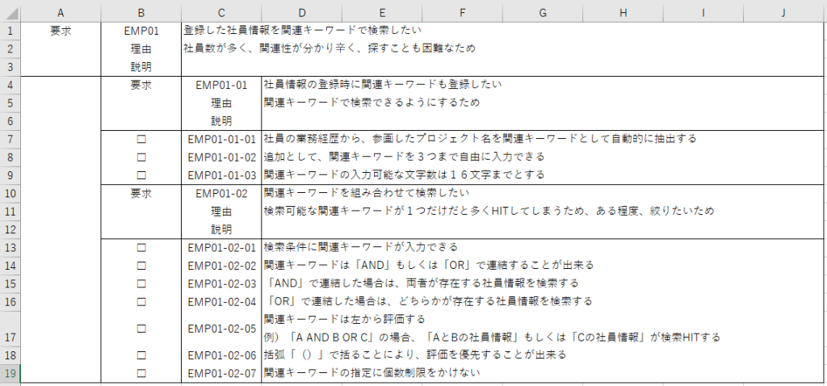The height and width of the screenshot is (386, 827).
Task: Select row 7 header
Action: click(10, 139)
